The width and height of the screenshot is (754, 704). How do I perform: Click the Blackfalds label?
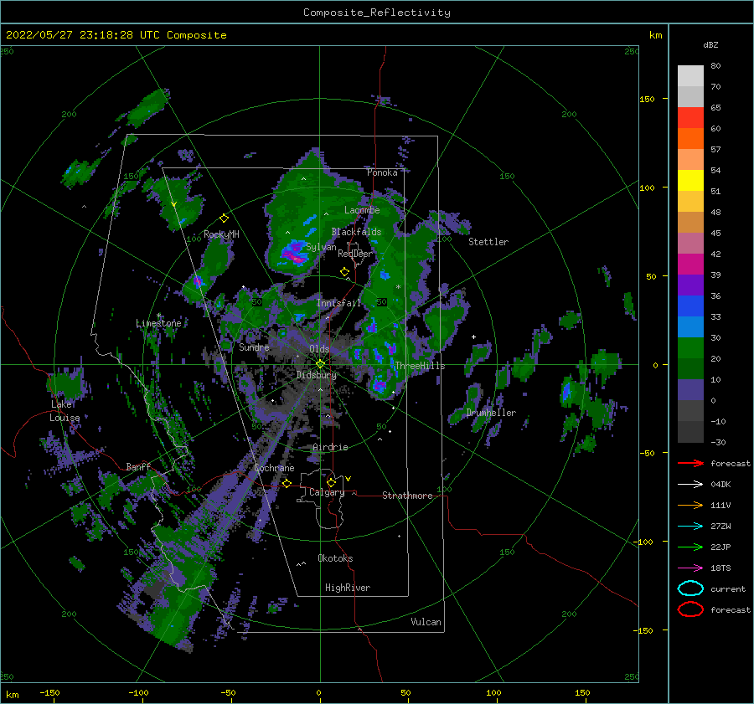coord(356,232)
